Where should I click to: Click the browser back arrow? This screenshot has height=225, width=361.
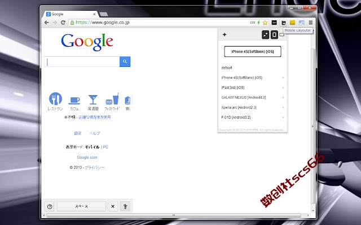click(x=46, y=22)
